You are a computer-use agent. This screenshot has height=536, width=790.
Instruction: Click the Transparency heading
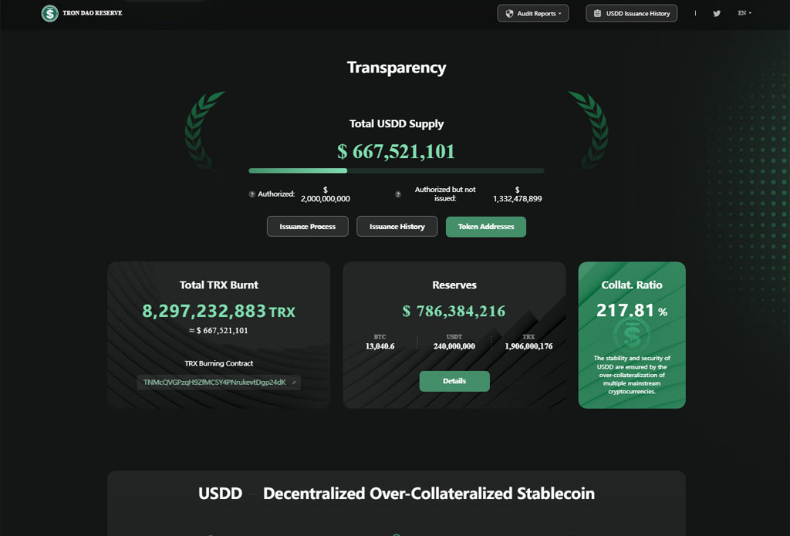tap(397, 68)
